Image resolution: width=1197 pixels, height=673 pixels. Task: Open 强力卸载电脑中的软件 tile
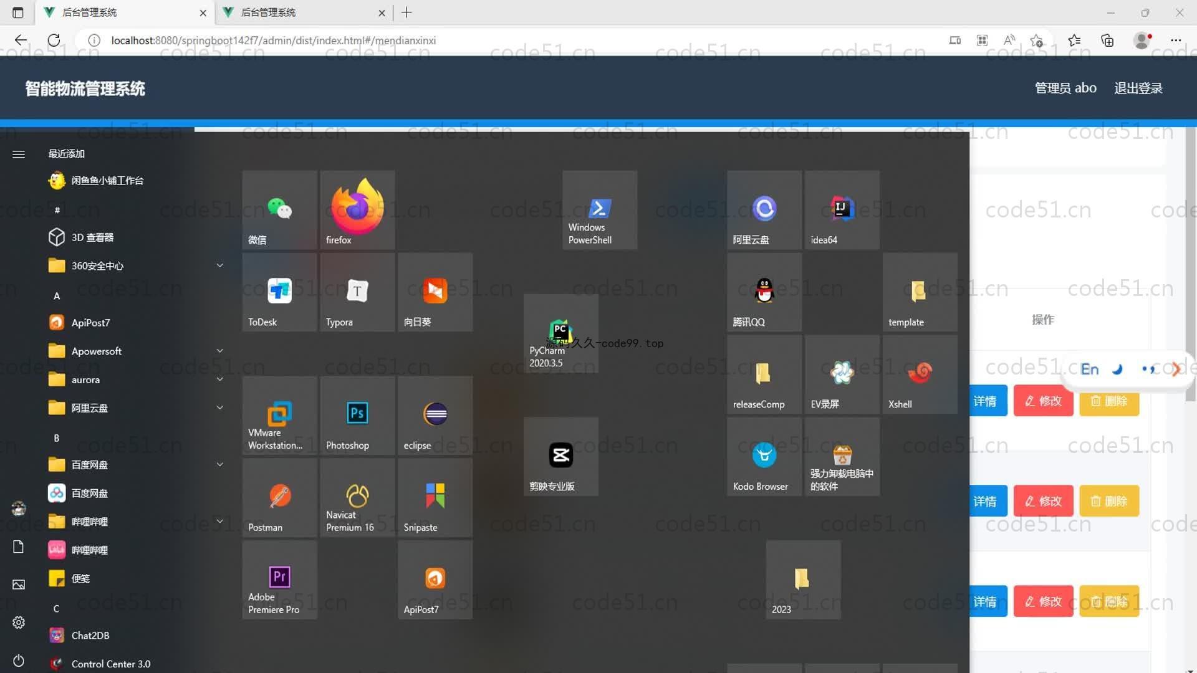click(x=842, y=457)
